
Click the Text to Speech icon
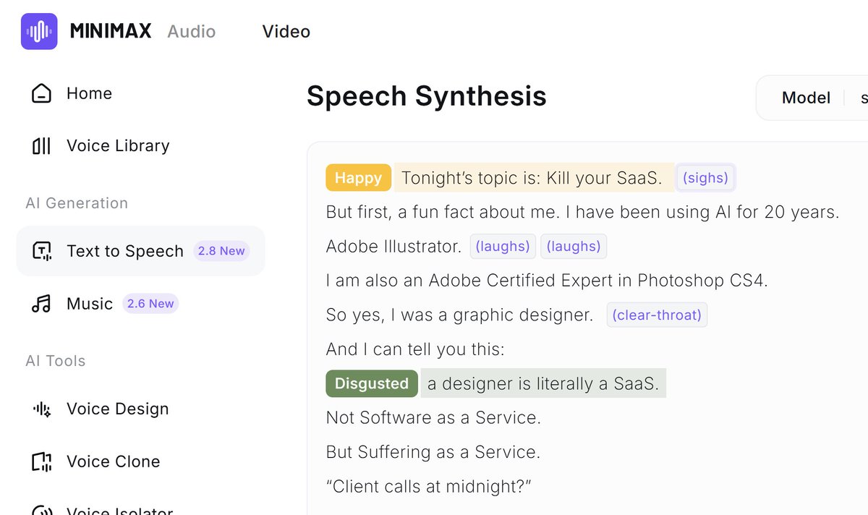[x=42, y=251]
